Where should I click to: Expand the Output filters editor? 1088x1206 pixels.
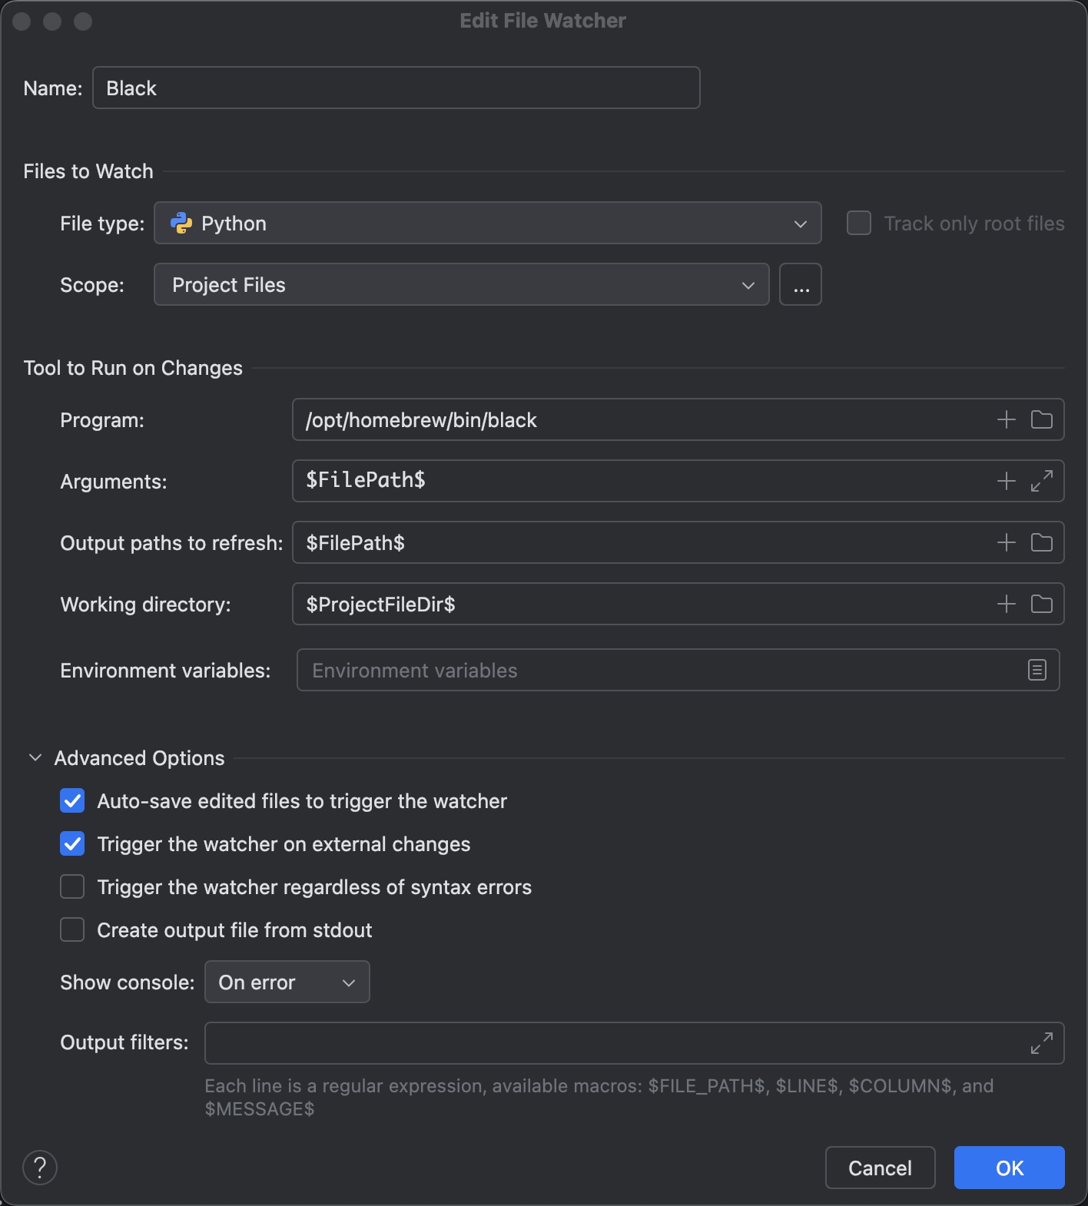pyautogui.click(x=1041, y=1043)
